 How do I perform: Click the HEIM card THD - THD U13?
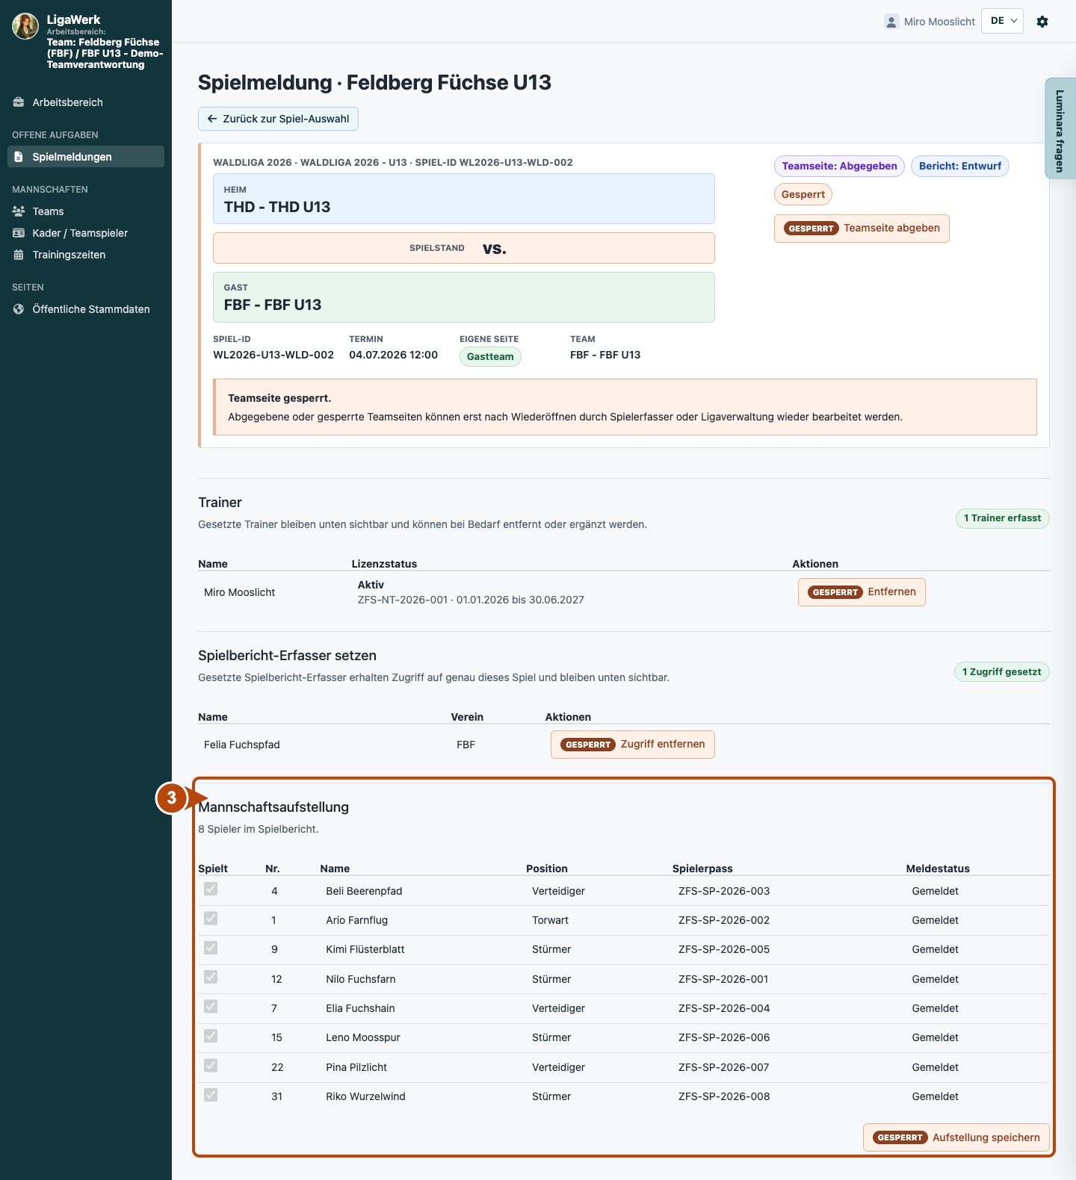[x=464, y=199]
